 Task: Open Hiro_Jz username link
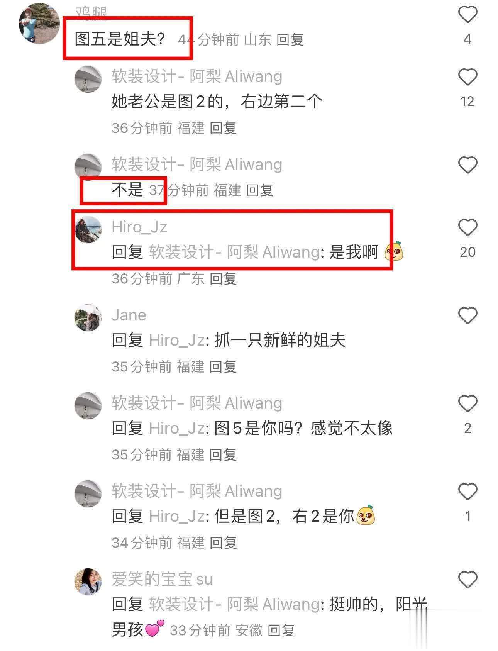[x=139, y=227]
